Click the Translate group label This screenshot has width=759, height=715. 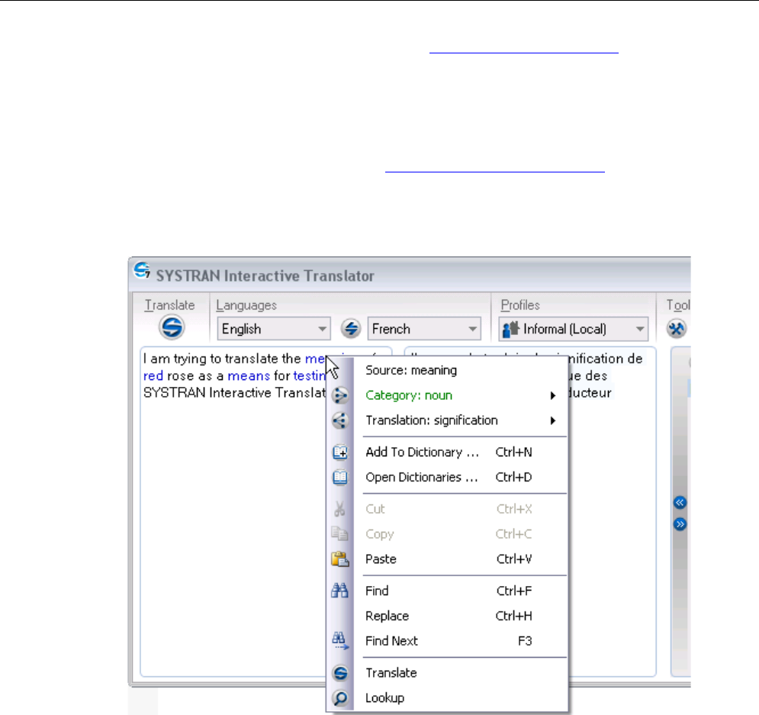(x=169, y=305)
